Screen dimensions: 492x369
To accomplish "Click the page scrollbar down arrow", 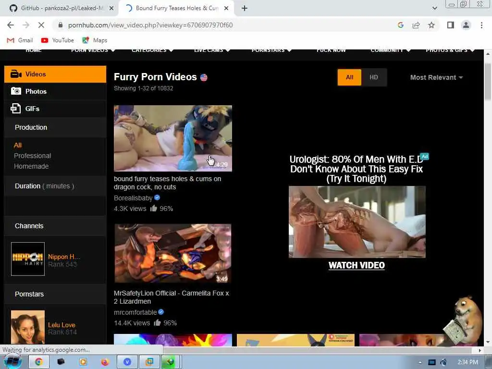I will click(x=488, y=342).
